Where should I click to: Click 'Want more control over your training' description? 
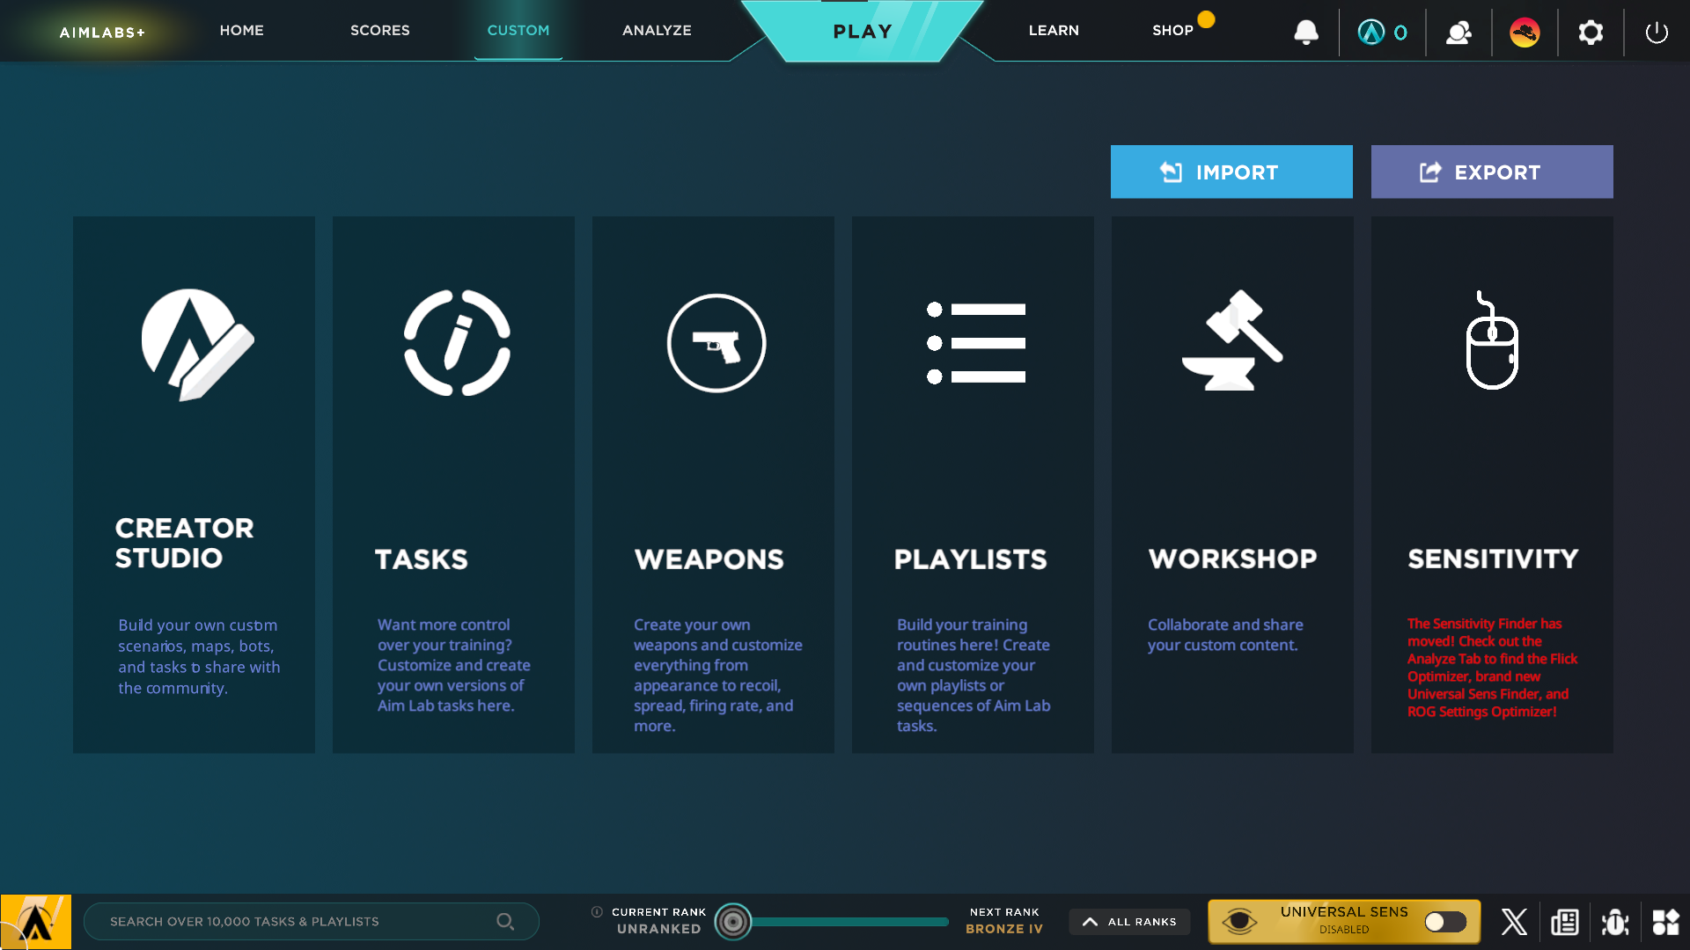(453, 664)
